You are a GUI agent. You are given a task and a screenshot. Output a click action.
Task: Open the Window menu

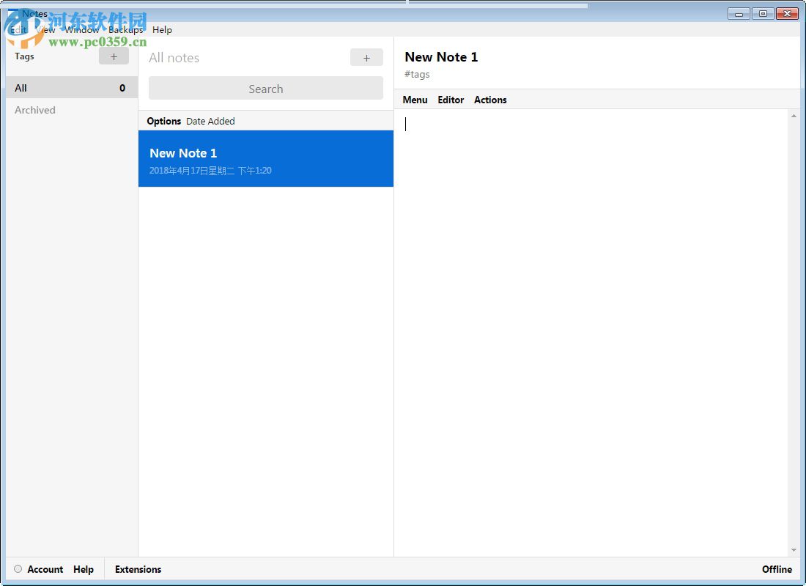pyautogui.click(x=81, y=30)
